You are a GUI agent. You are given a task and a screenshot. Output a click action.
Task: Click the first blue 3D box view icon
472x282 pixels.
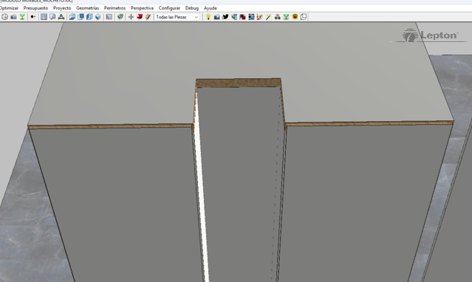click(x=72, y=17)
